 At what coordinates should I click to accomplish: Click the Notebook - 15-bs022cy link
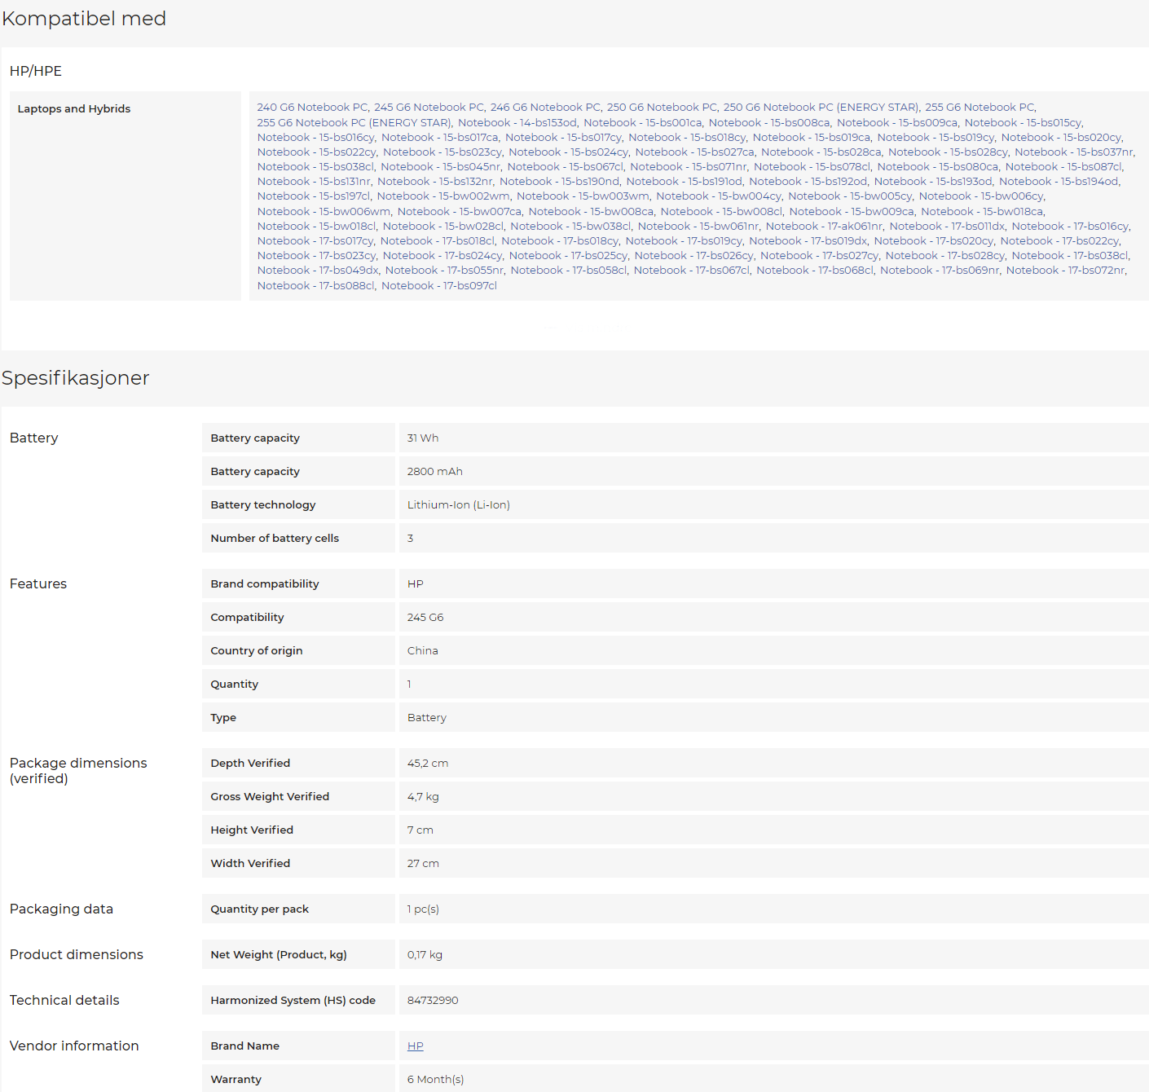[316, 152]
